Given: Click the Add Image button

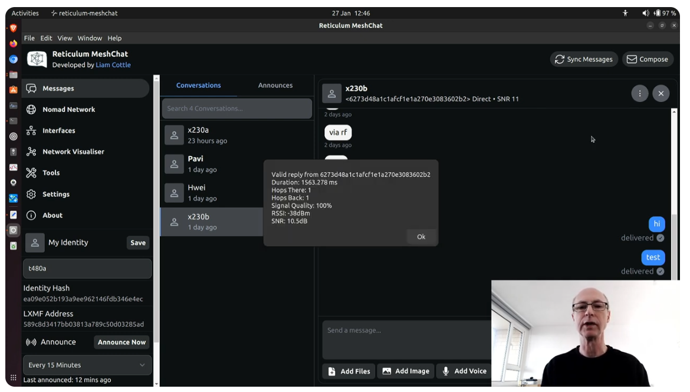Looking at the screenshot, I should (x=406, y=371).
